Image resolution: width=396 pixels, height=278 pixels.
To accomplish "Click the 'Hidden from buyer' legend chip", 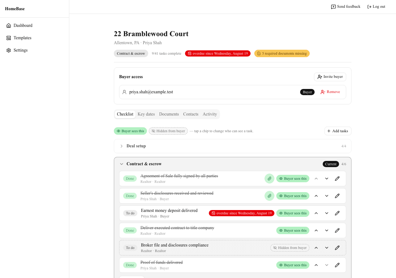I will click(x=168, y=131).
